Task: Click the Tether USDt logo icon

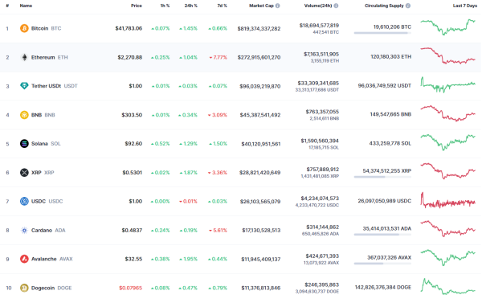Action: click(24, 86)
